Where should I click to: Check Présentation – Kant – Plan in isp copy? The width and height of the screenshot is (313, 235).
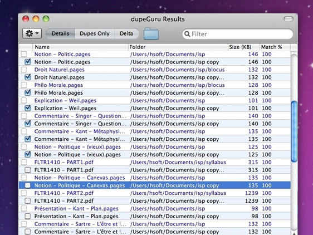(27, 216)
